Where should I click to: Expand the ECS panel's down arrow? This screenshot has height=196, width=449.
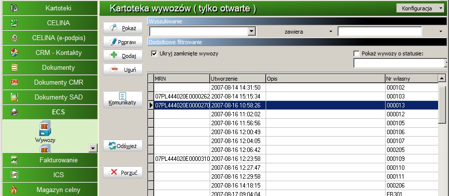point(93,148)
